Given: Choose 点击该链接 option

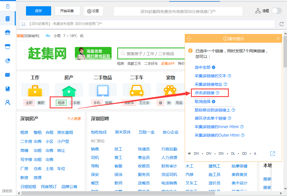Looking at the screenshot, I should tap(205, 93).
